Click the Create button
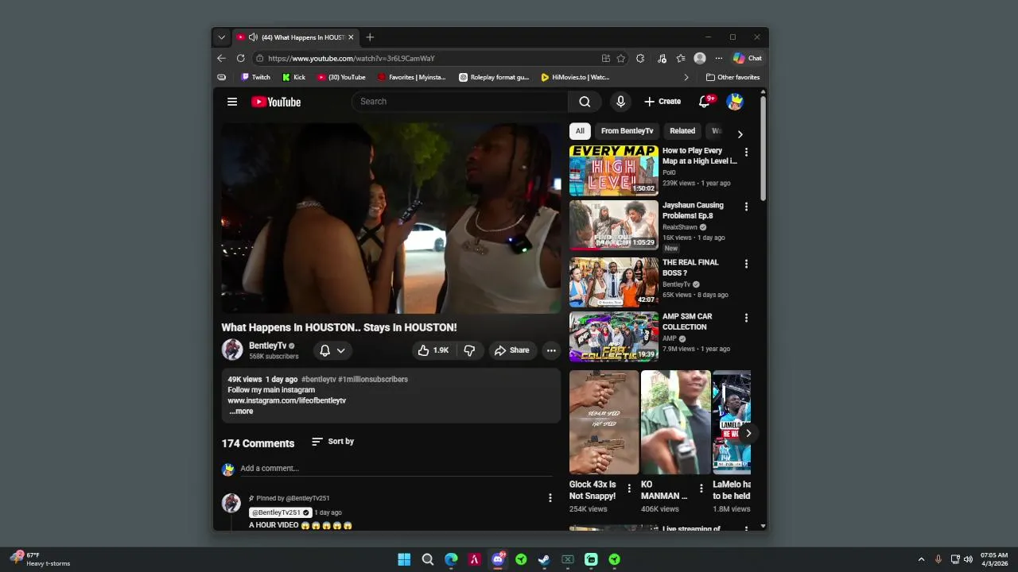Screen dimensions: 1018x572 tap(662, 102)
